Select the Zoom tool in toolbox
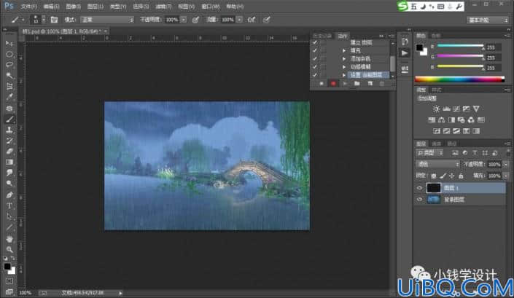The width and height of the screenshot is (514, 298). tap(9, 249)
